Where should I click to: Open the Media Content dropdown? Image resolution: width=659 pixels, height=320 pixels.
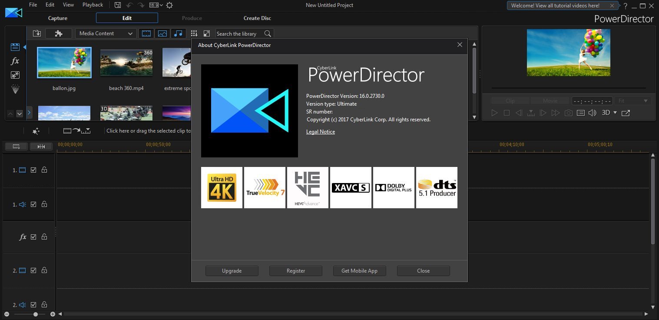(x=106, y=33)
